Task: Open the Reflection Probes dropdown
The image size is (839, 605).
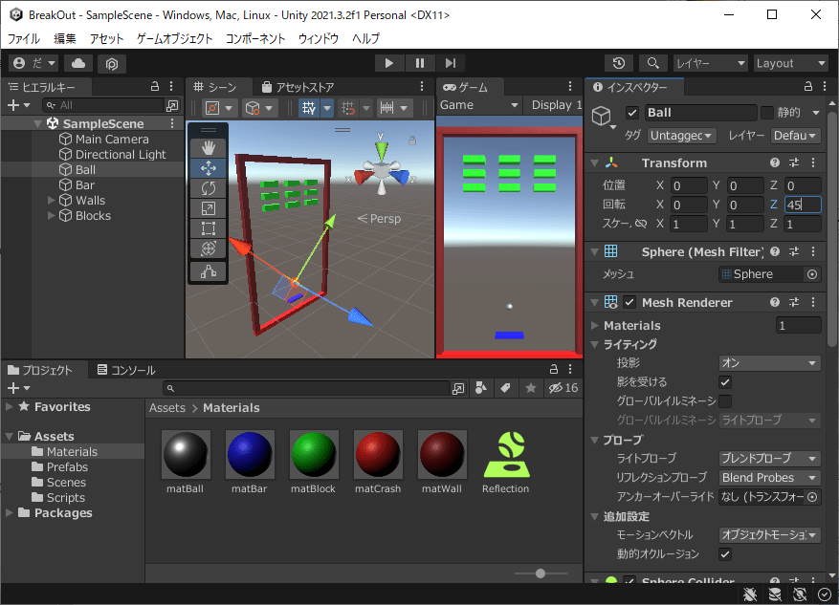Action: click(769, 478)
